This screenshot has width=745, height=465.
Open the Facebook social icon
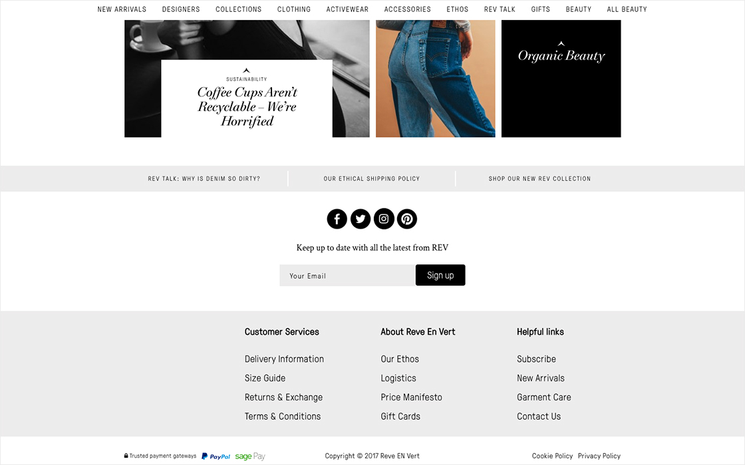(x=337, y=219)
